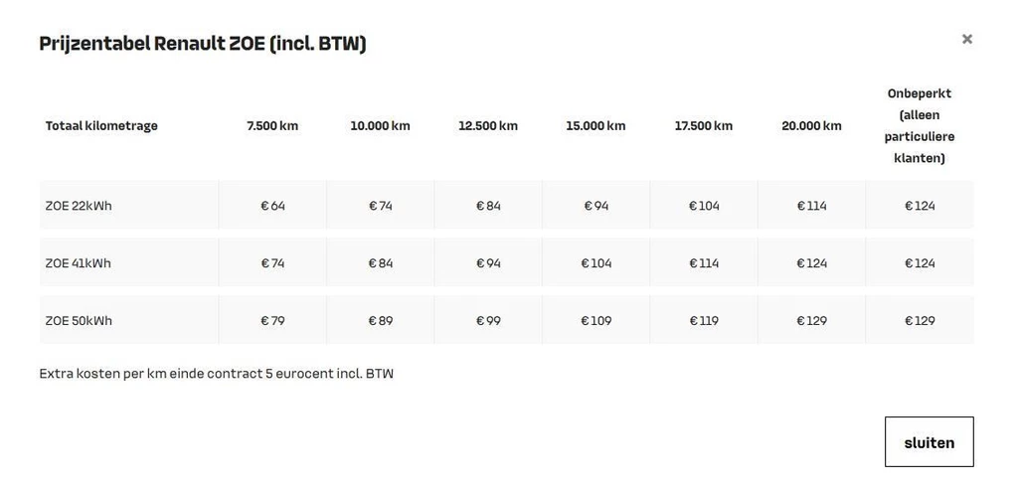
Task: Click the €129 Onbeperkt price for ZOE 50kWh
Action: click(920, 321)
